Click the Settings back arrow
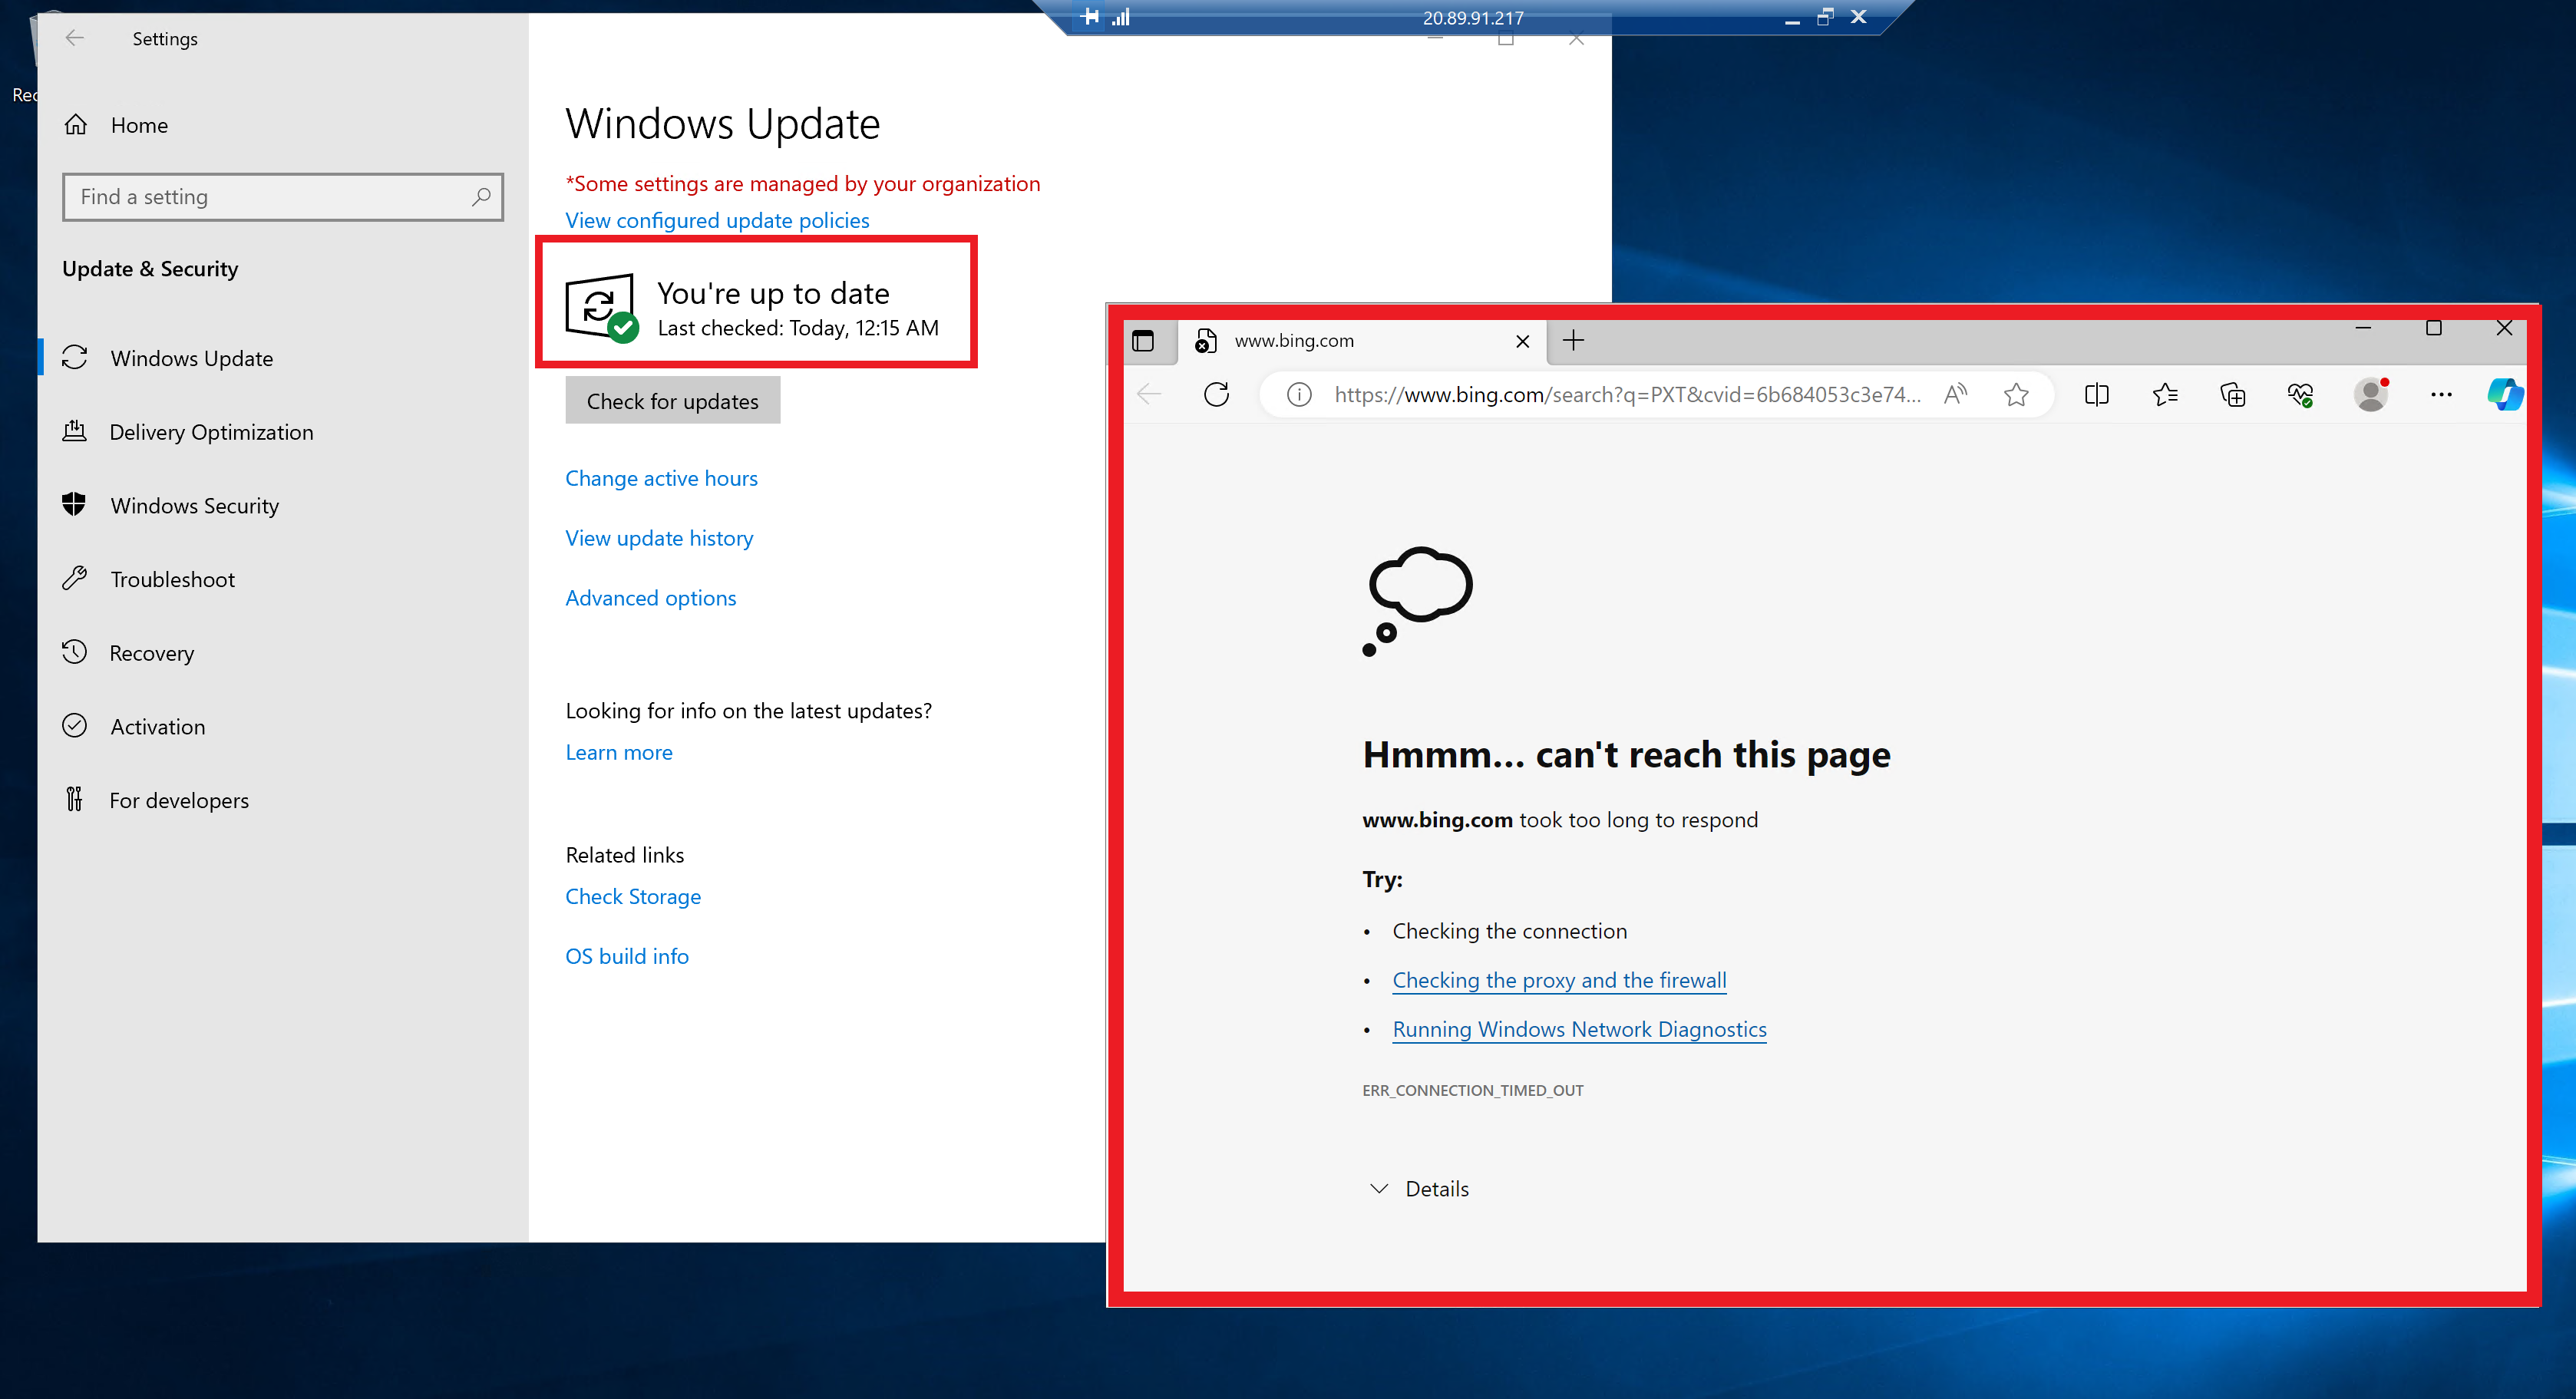Image resolution: width=2576 pixels, height=1399 pixels. (74, 38)
